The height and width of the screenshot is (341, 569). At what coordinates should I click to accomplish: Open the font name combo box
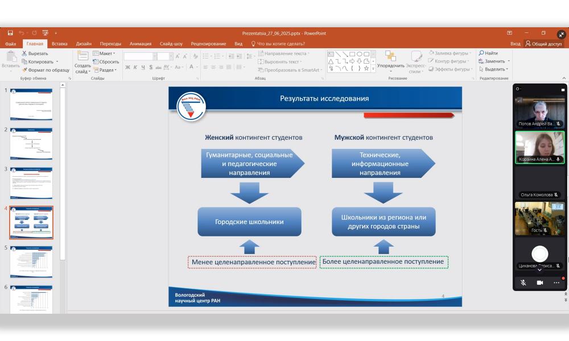click(x=140, y=56)
